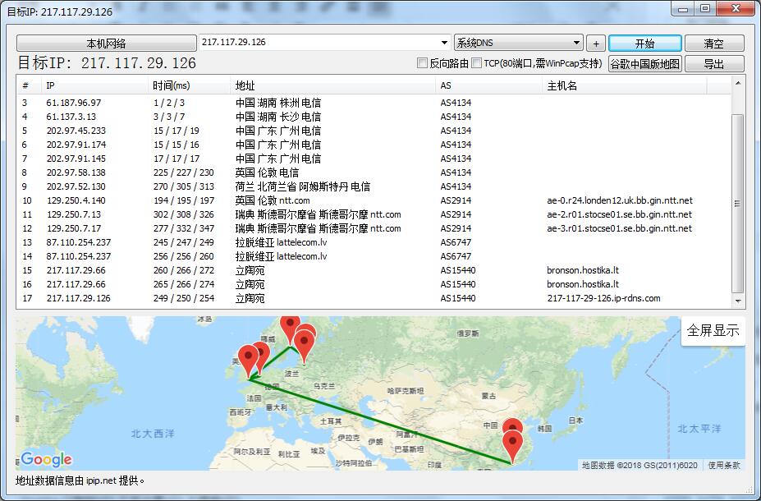This screenshot has height=501, width=761.
Task: Enable the 反向路由 checkbox
Action: click(x=424, y=63)
